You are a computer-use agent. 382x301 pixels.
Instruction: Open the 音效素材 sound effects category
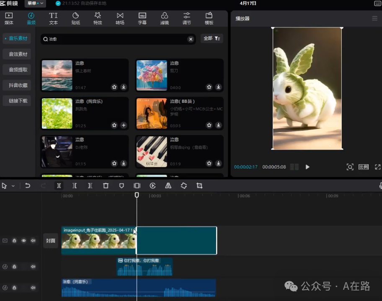point(18,54)
